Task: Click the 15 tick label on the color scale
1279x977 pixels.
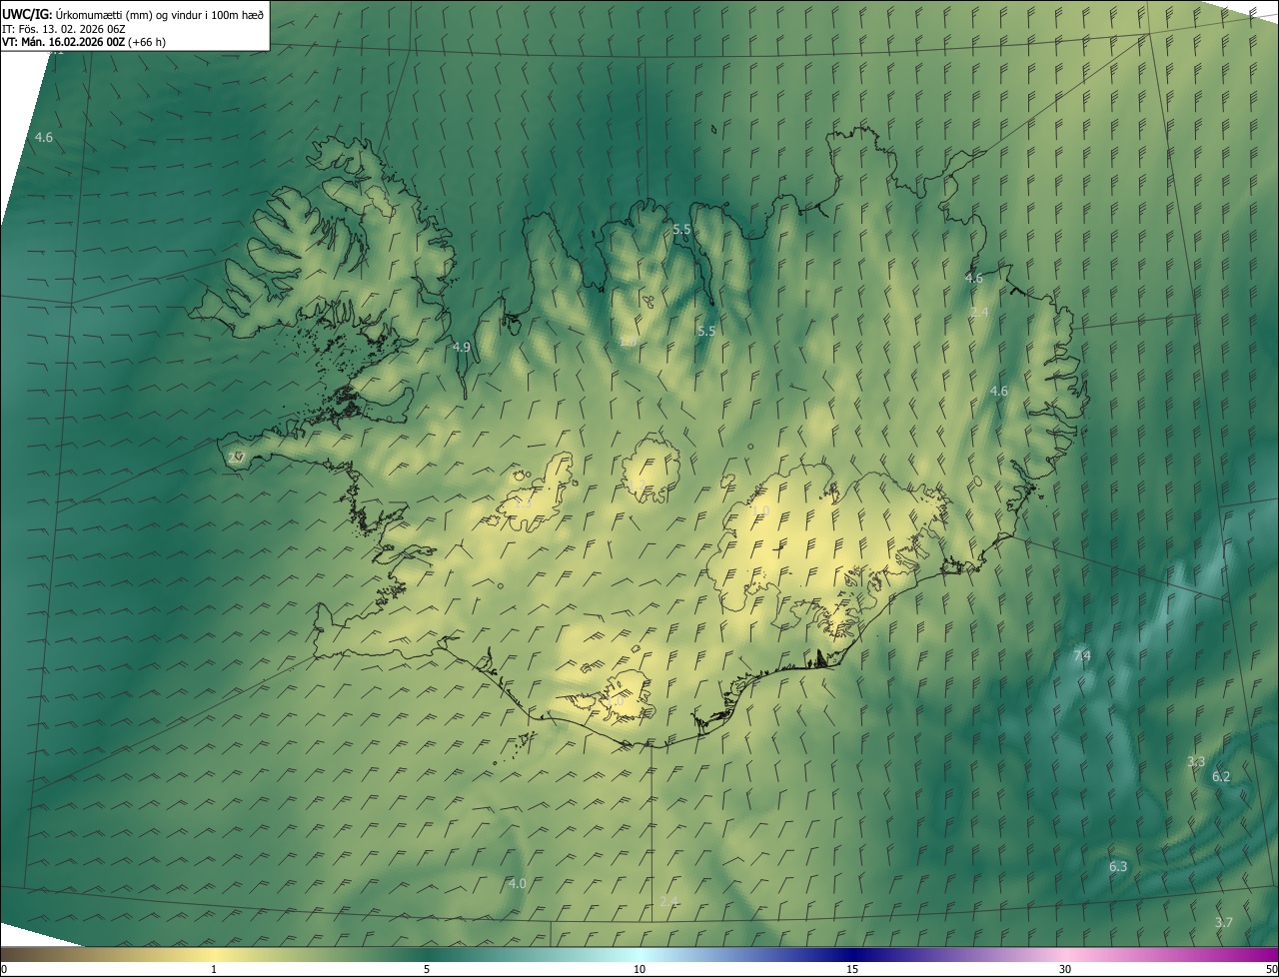Action: (852, 969)
